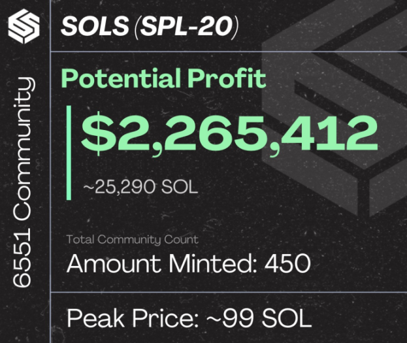Select the Peak Price: ~99 SOL line
The height and width of the screenshot is (343, 407).
(x=189, y=318)
